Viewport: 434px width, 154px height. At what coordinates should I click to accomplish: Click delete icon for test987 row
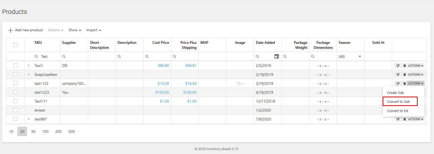(405, 119)
